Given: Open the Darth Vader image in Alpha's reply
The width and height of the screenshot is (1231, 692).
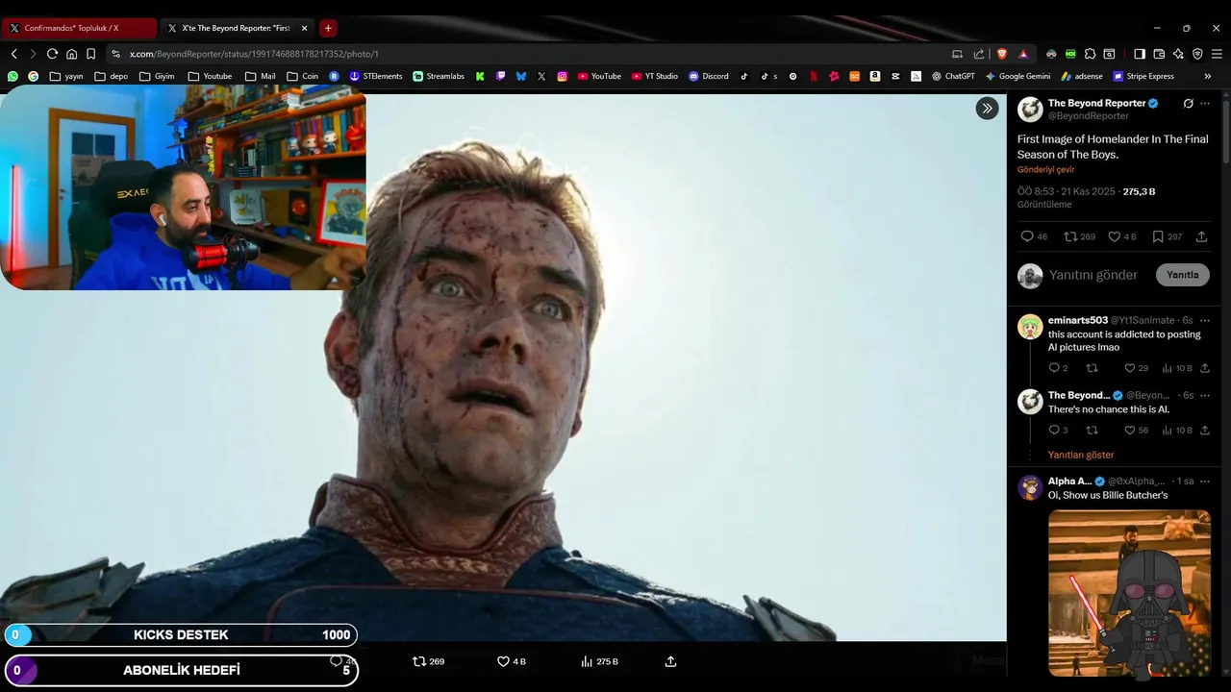Looking at the screenshot, I should coord(1129,593).
